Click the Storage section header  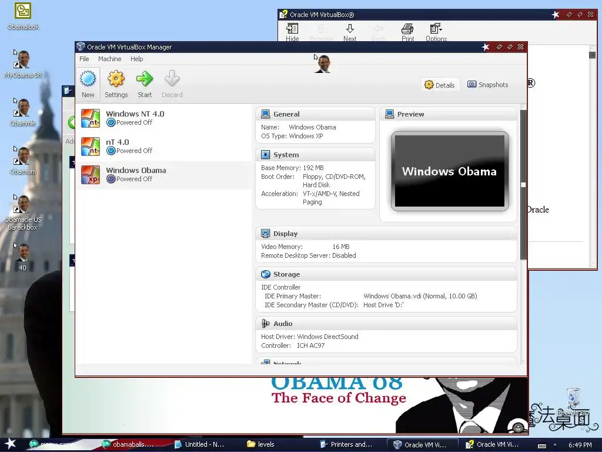click(x=386, y=274)
